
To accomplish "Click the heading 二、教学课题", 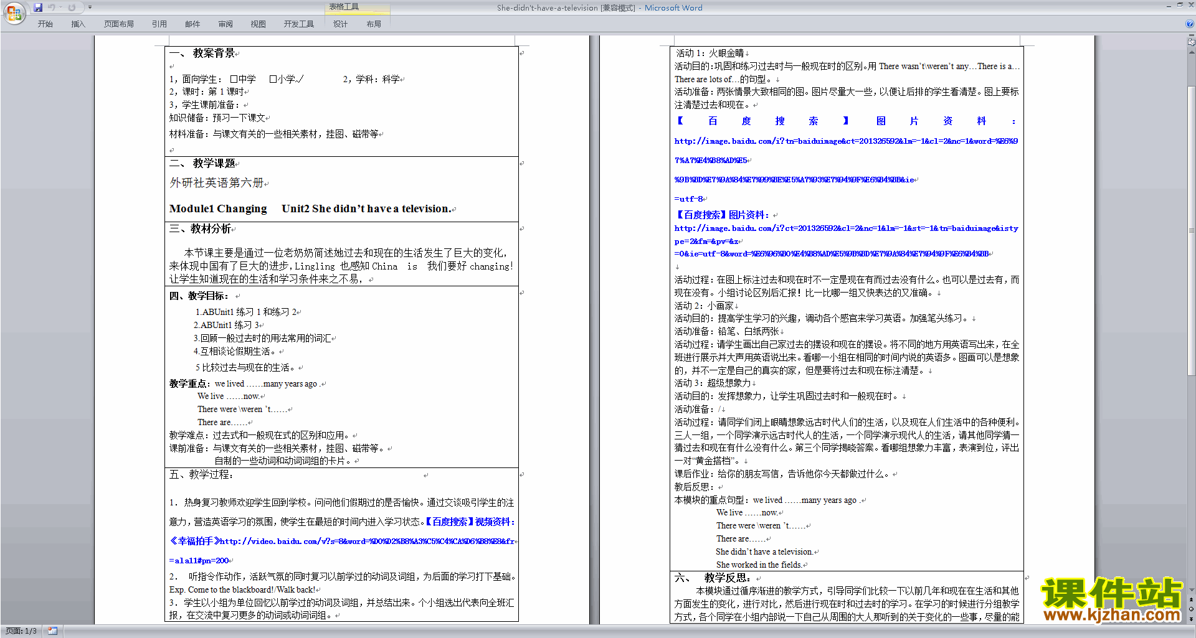I will point(202,163).
